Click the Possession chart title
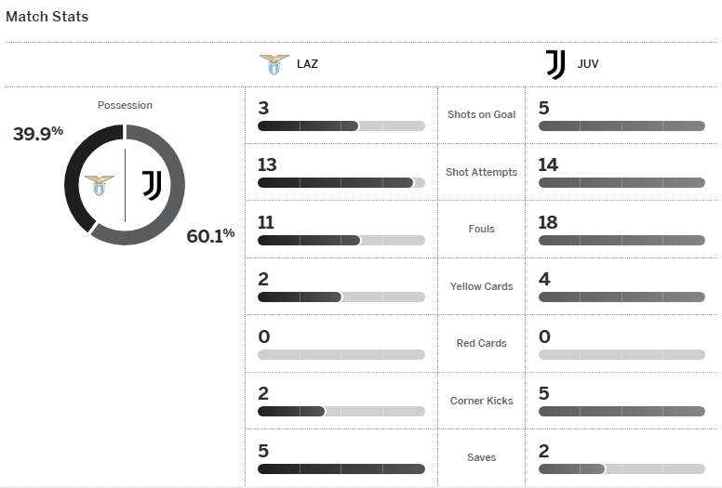The image size is (722, 488). (125, 105)
